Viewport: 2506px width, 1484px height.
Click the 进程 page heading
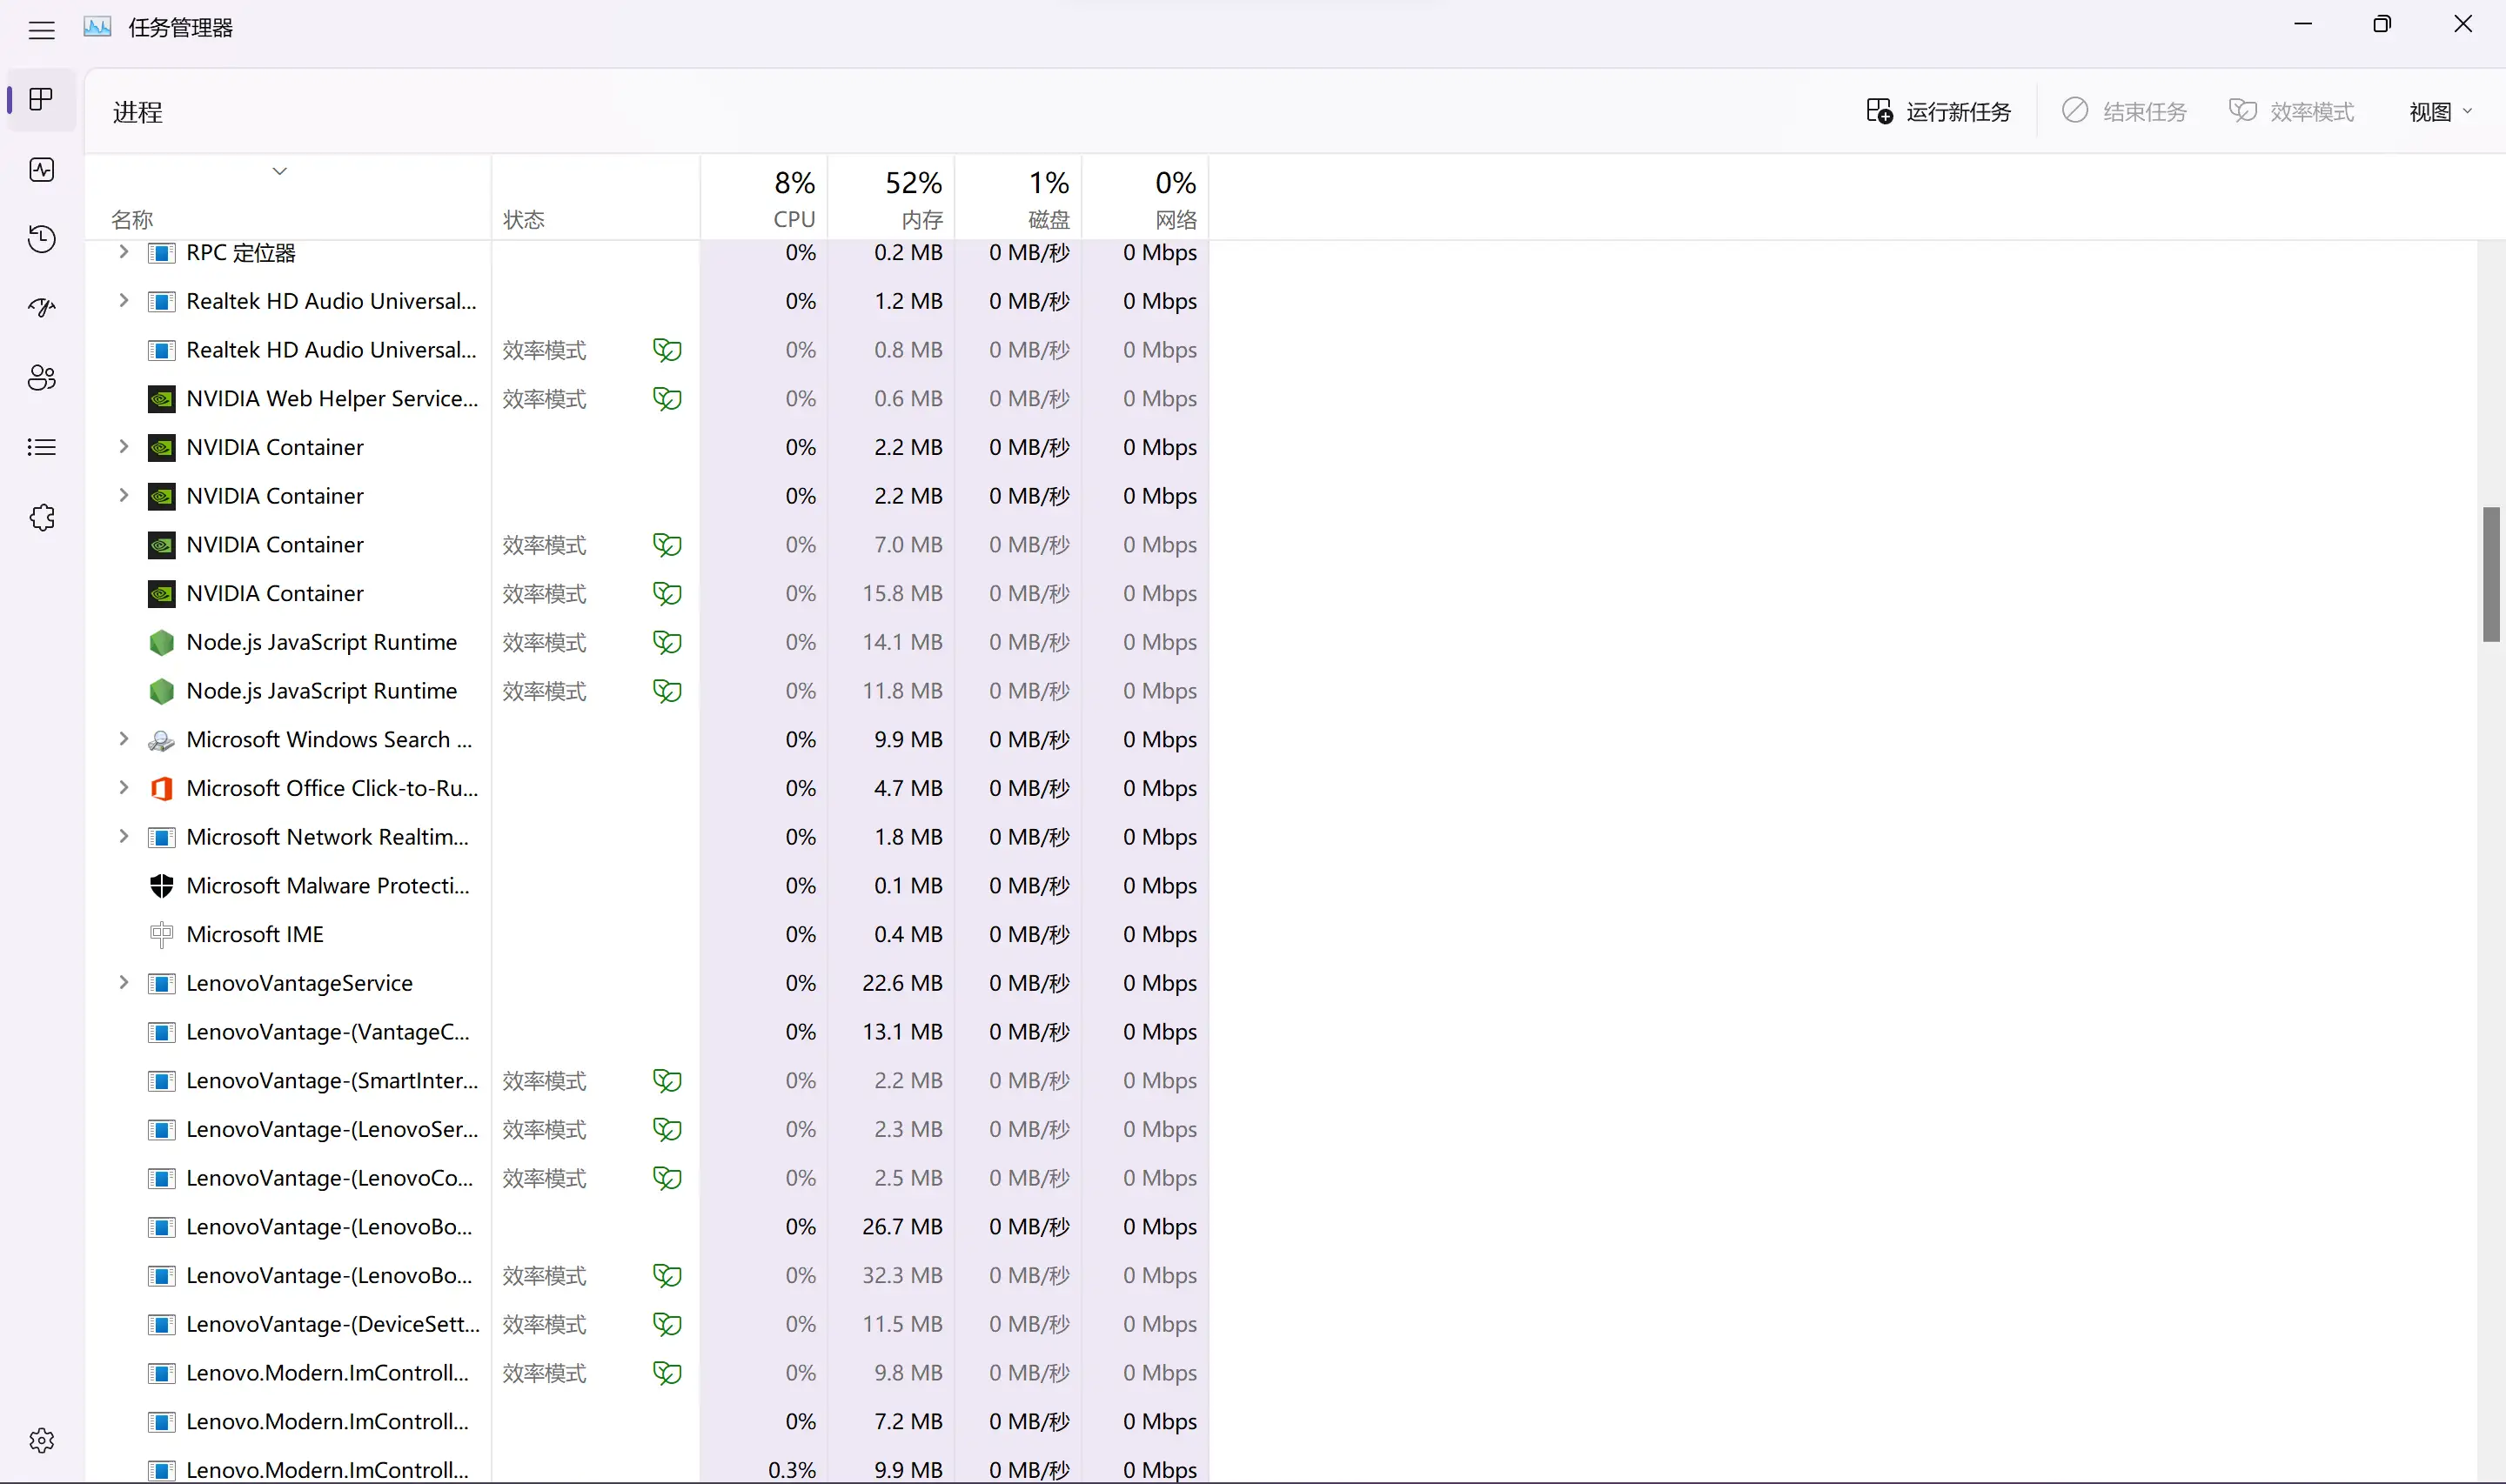click(x=138, y=112)
